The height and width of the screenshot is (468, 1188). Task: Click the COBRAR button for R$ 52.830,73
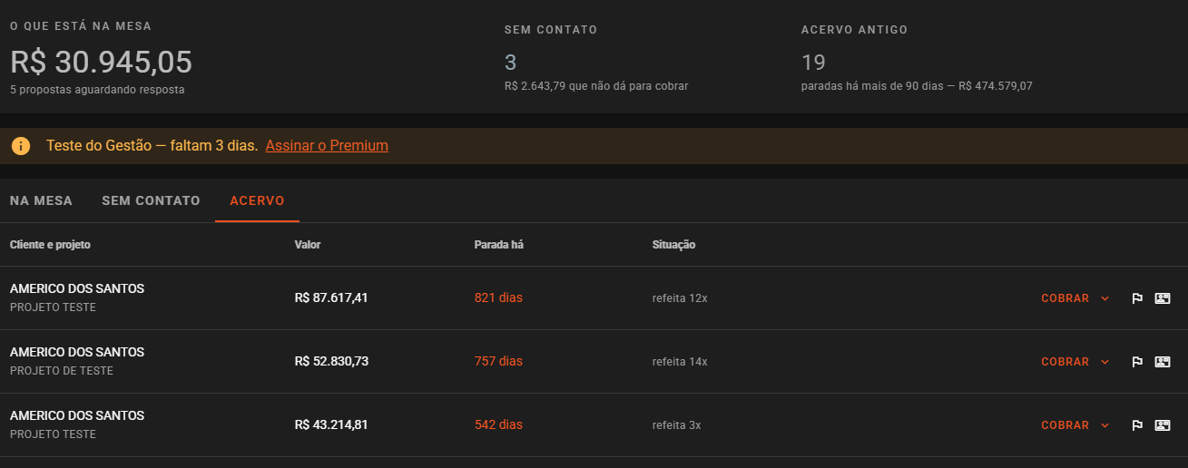pos(1065,362)
